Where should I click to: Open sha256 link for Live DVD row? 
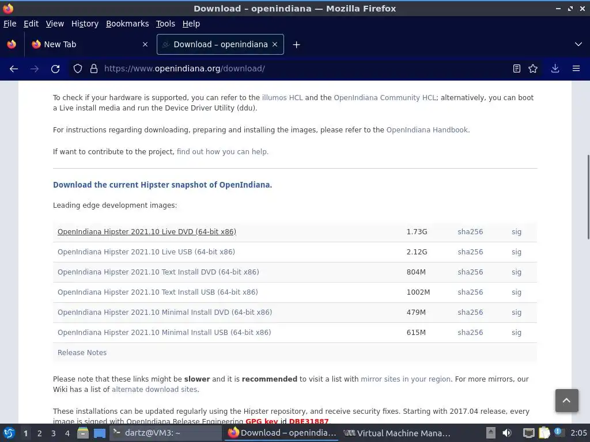tap(470, 232)
